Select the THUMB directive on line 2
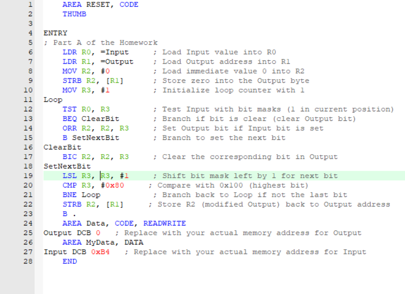The width and height of the screenshot is (405, 294). [x=74, y=14]
